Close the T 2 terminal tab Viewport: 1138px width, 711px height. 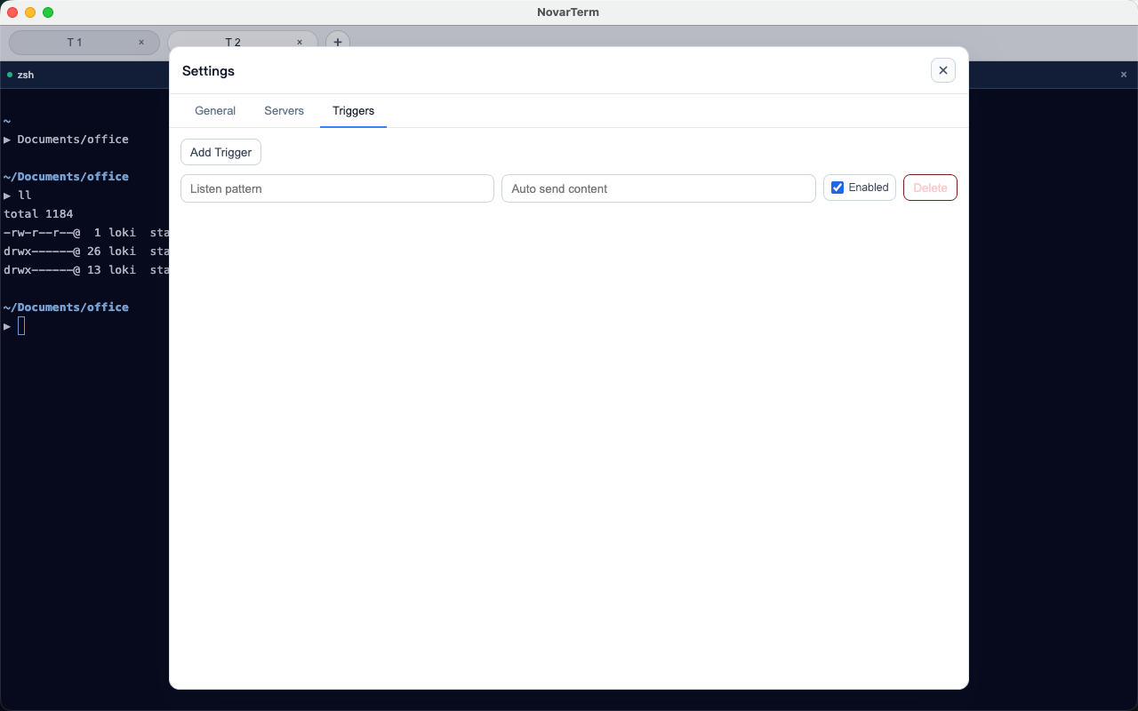299,42
